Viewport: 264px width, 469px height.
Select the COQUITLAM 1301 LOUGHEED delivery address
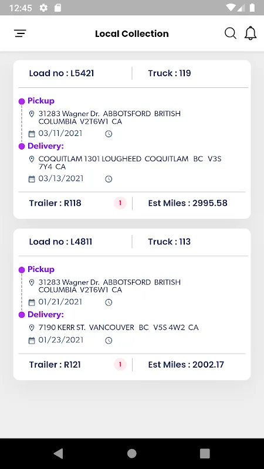130,163
